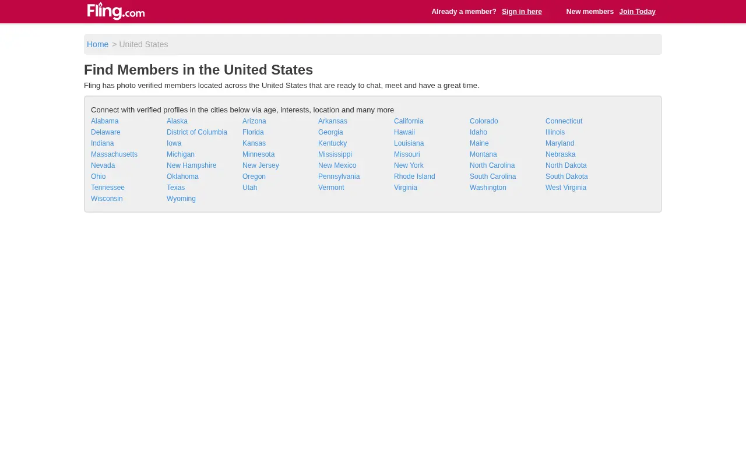Click the Kentucky link
This screenshot has width=746, height=466.
pos(332,143)
